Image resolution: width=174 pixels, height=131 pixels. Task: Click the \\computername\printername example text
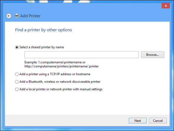pos(62,62)
